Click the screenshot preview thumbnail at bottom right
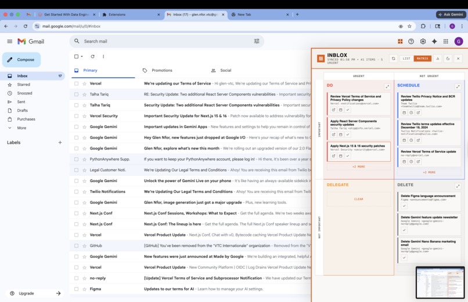468x302 pixels. (x=440, y=282)
